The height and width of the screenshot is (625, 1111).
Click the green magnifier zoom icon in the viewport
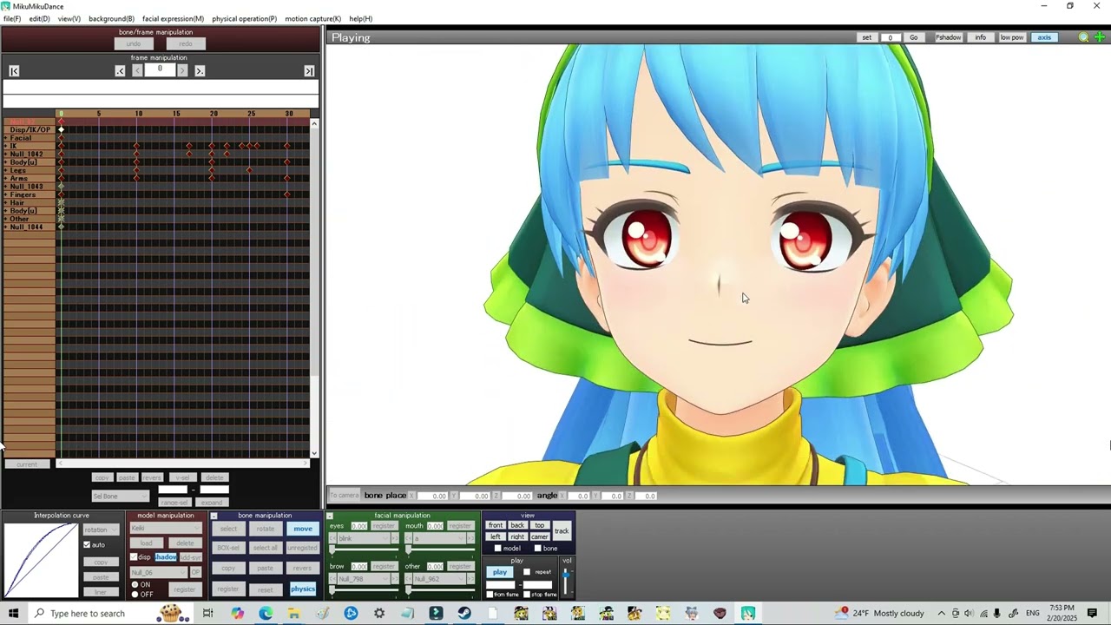(1083, 37)
